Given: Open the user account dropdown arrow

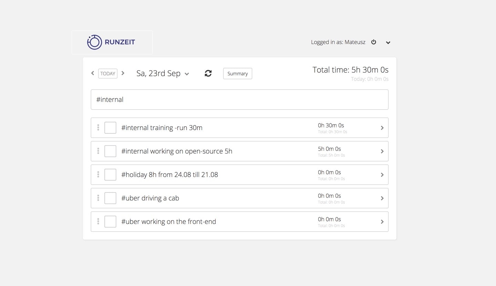Looking at the screenshot, I should click(388, 43).
